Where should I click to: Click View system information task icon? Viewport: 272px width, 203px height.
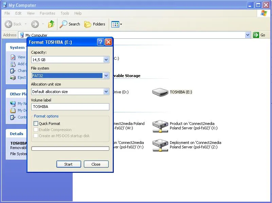pos(13,57)
